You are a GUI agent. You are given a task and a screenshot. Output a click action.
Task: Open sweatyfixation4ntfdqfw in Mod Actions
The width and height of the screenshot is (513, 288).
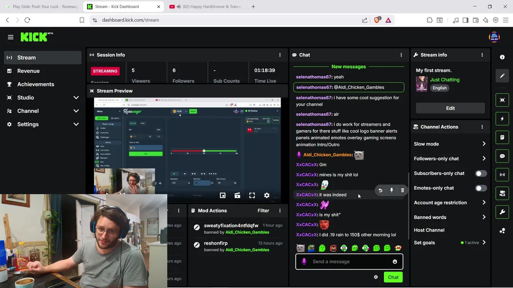[x=231, y=226]
